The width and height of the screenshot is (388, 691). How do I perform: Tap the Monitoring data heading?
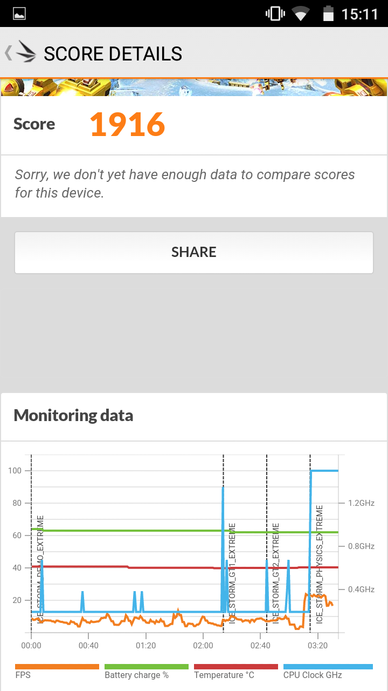[73, 415]
